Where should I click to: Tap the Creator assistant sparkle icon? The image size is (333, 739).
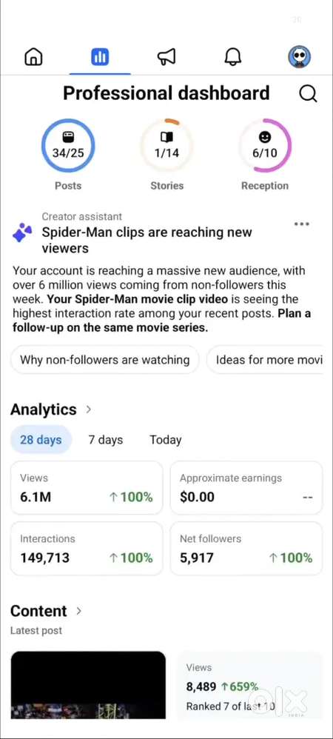[22, 233]
